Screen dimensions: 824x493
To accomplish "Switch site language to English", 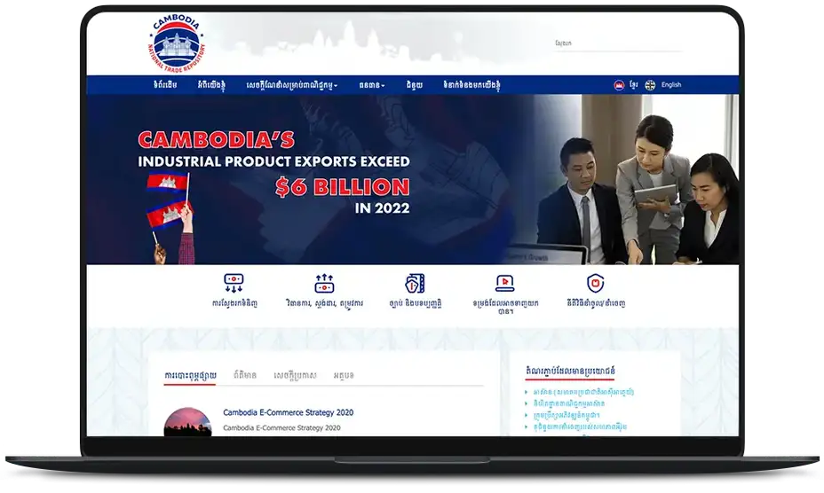I will [x=671, y=84].
